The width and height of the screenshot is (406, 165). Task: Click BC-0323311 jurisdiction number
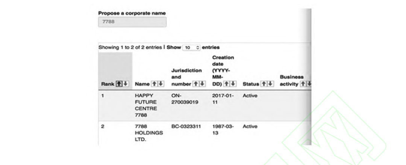point(186,126)
